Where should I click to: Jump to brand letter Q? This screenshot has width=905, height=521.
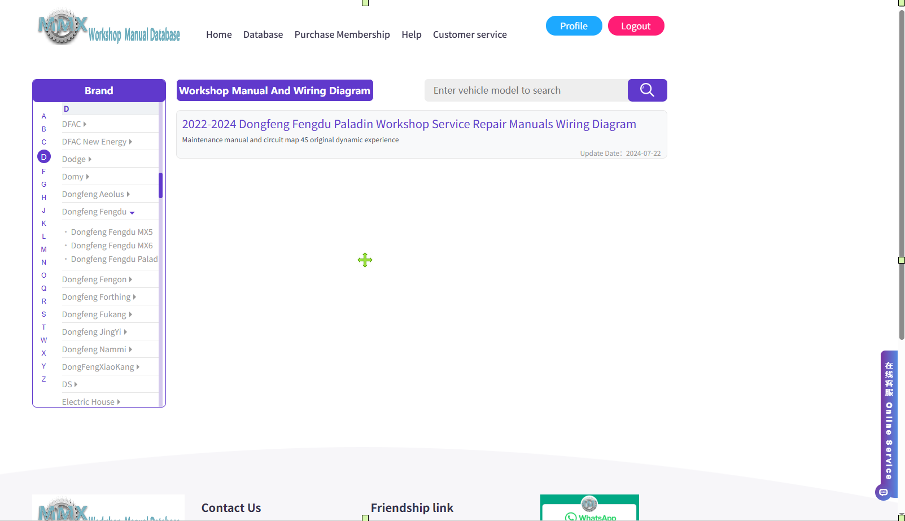pyautogui.click(x=44, y=288)
